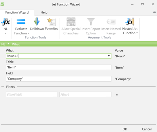Viewport: 157px width, 132px height.
Task: Click the Filters section label
Action: [10, 87]
